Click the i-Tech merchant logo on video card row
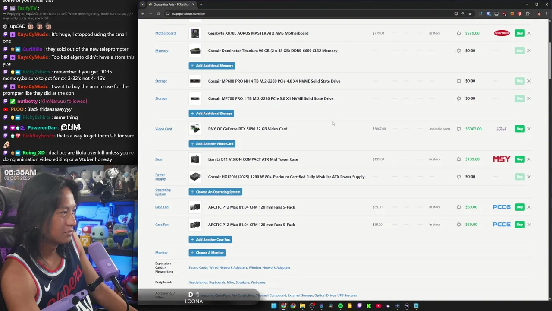Screen dimensions: 552x311 502,129
